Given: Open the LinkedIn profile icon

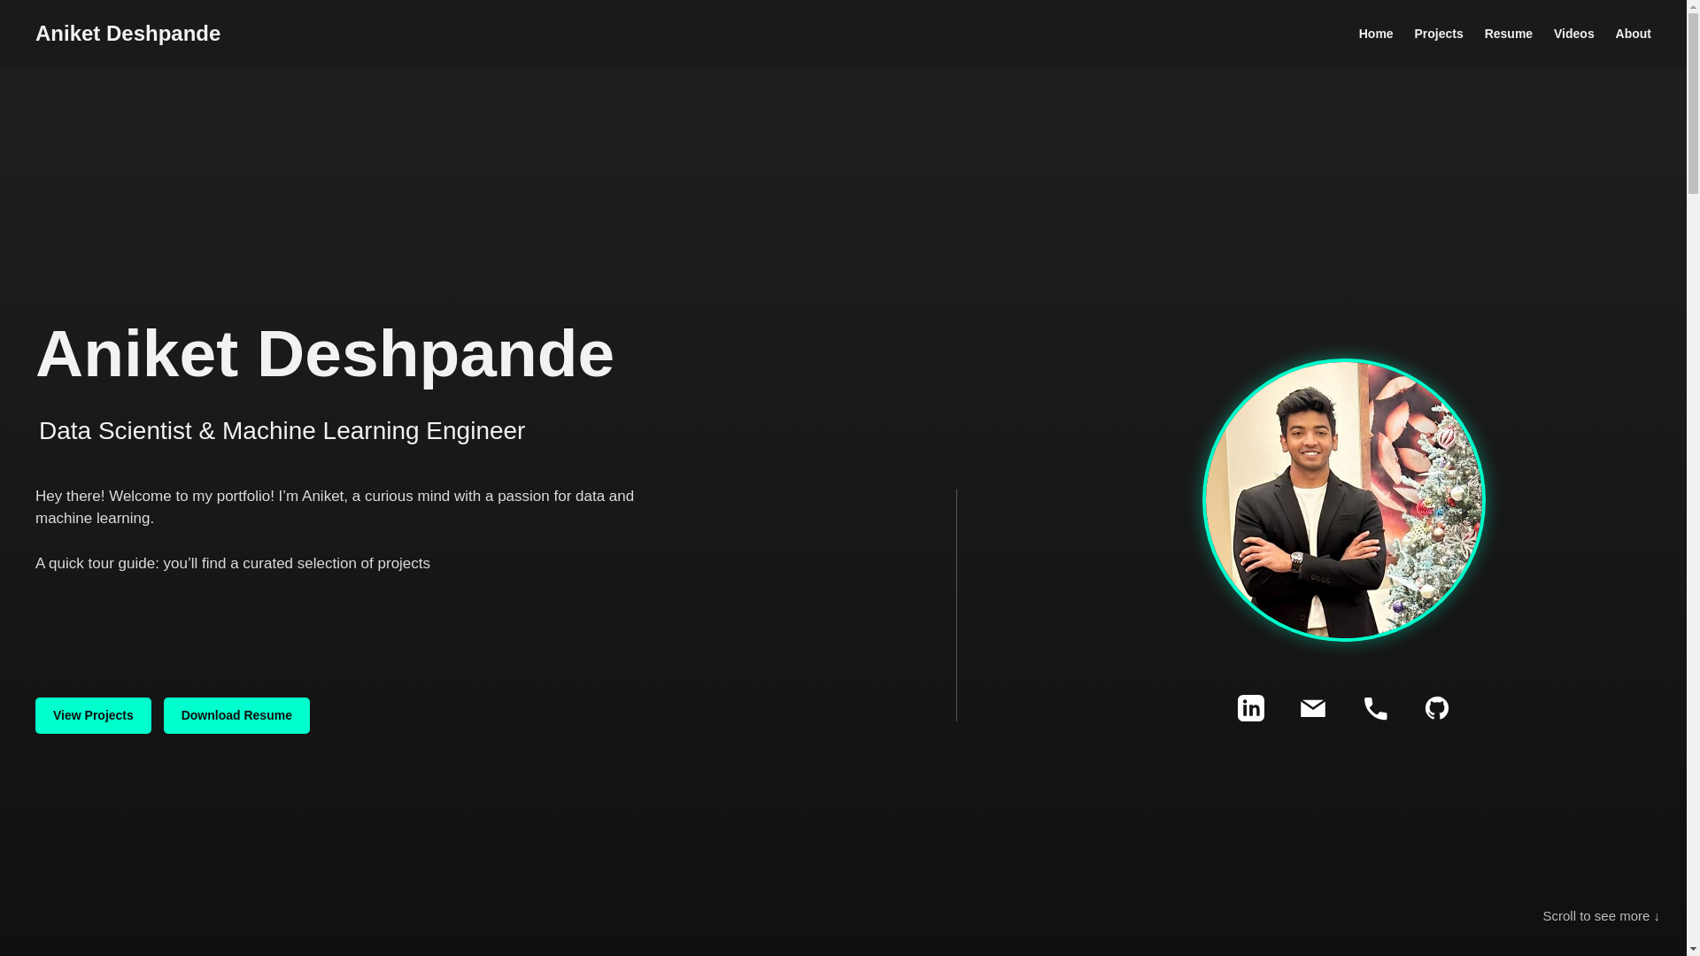Looking at the screenshot, I should tap(1250, 708).
